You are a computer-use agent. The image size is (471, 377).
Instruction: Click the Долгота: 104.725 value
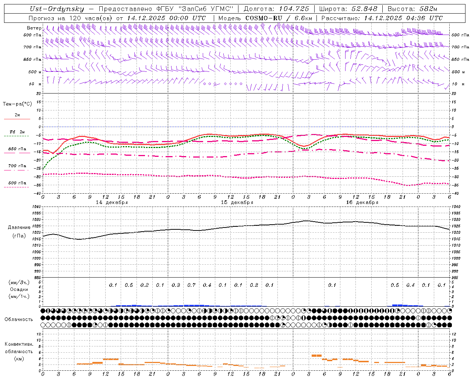click(x=276, y=9)
